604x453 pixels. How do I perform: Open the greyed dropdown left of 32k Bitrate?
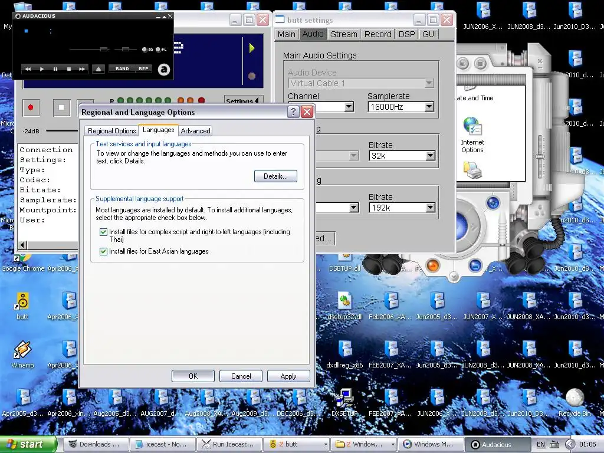pos(354,156)
